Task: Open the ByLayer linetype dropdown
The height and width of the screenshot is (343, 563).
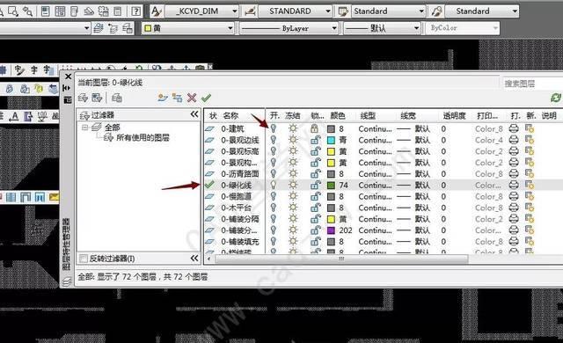Action: tap(289, 28)
